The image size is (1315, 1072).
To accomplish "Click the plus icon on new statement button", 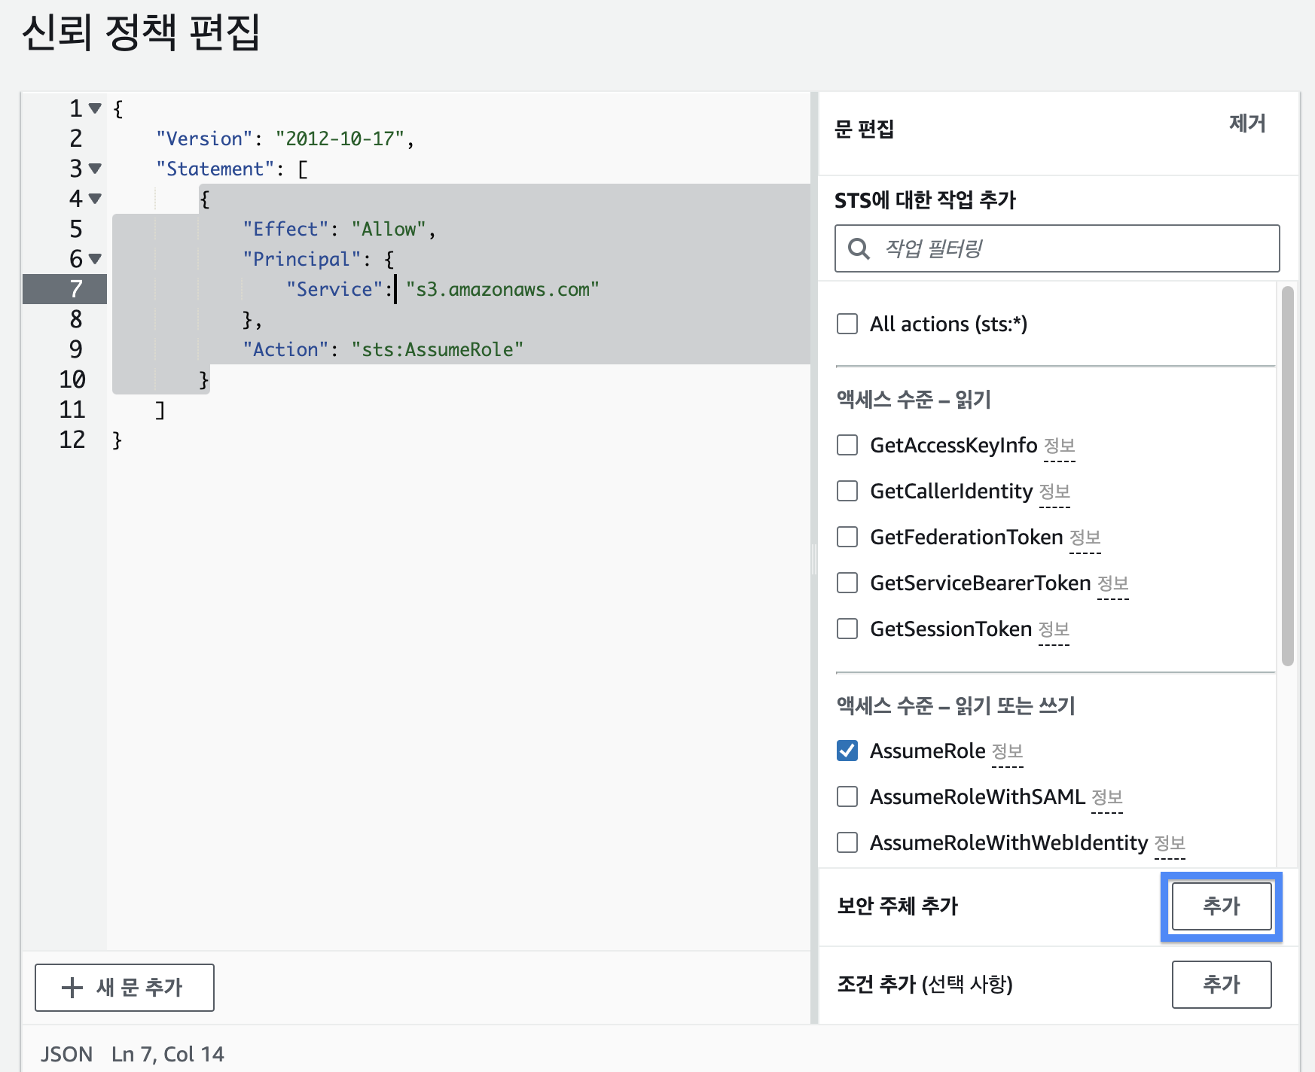I will 72,988.
